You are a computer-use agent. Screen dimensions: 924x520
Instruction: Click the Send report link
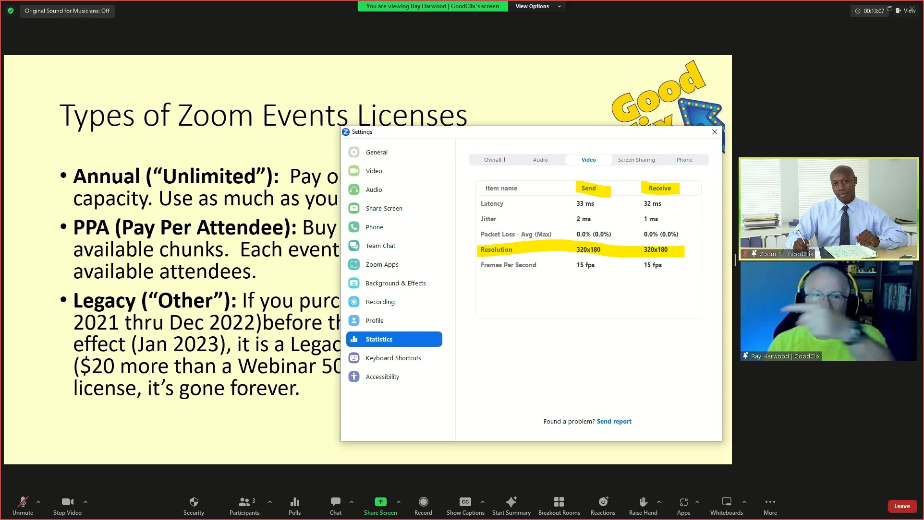point(614,421)
